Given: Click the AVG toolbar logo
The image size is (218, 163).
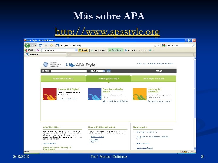Looking at the screenshot, I should tap(29, 50).
